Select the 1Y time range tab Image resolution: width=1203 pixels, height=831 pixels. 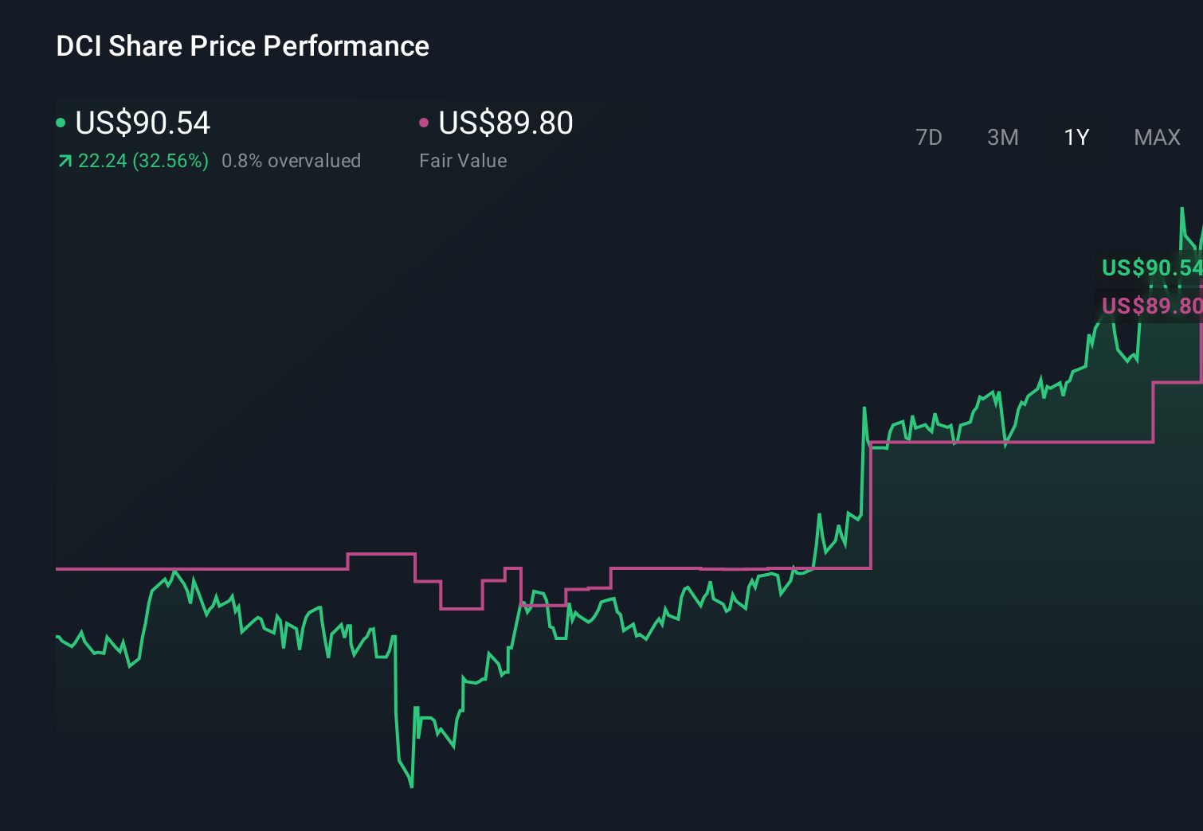(x=1076, y=138)
